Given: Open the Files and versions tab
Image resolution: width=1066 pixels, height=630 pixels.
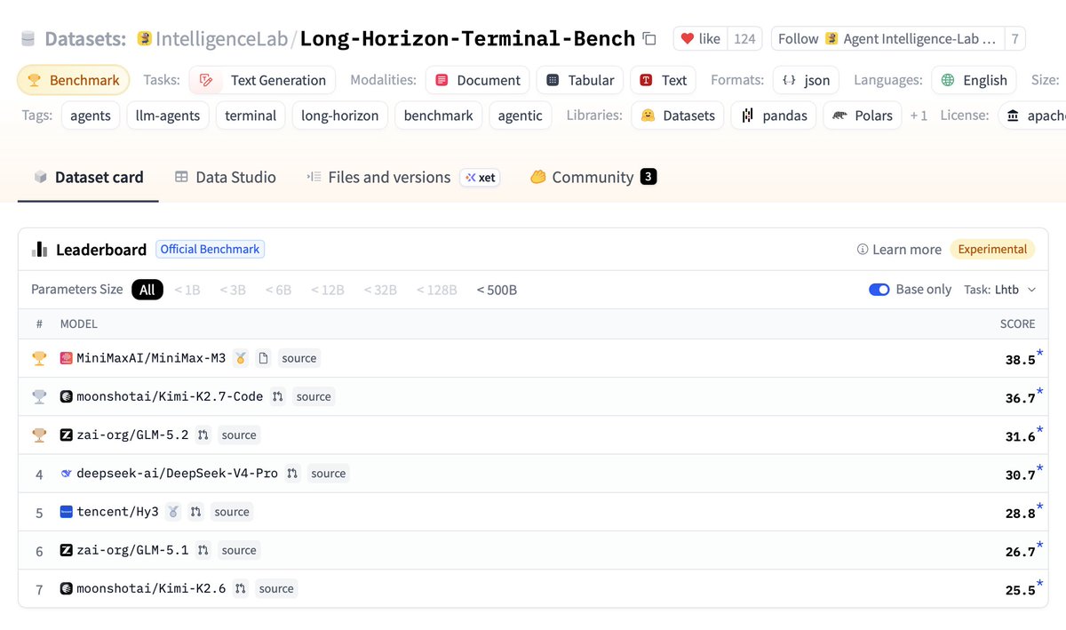Looking at the screenshot, I should point(378,177).
